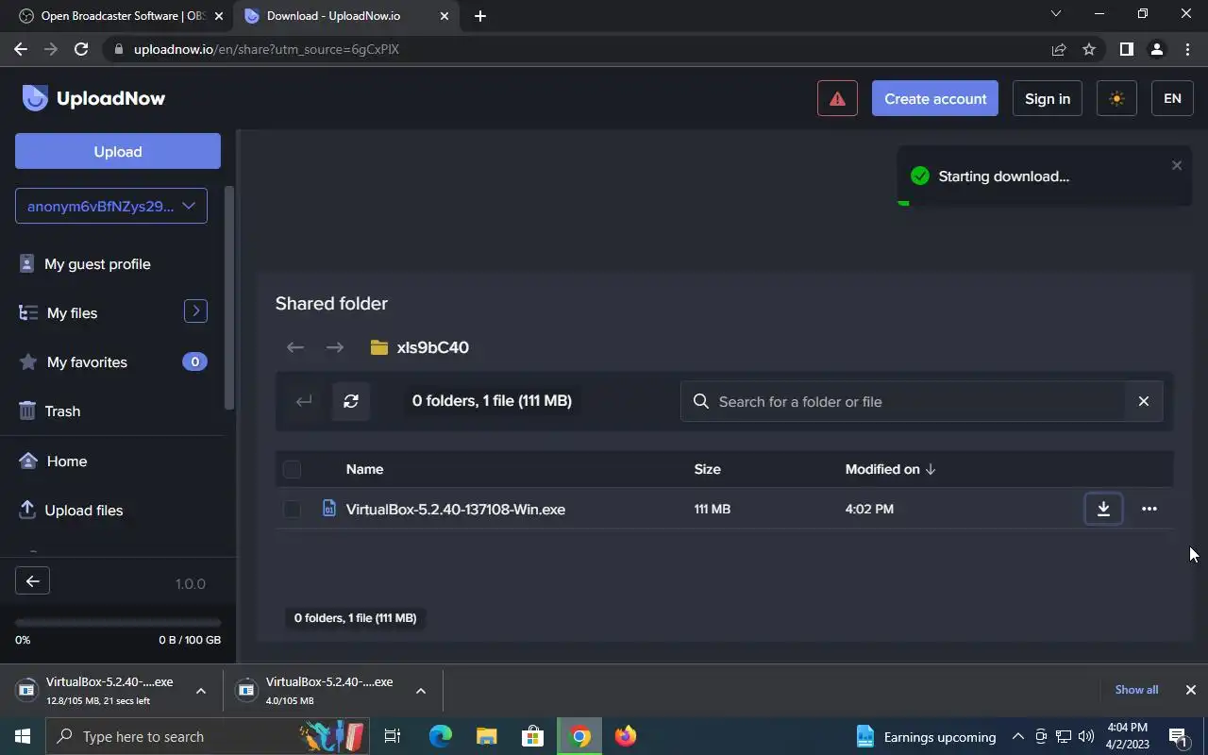Navigate forward in shared folder
The height and width of the screenshot is (755, 1208).
pyautogui.click(x=335, y=347)
